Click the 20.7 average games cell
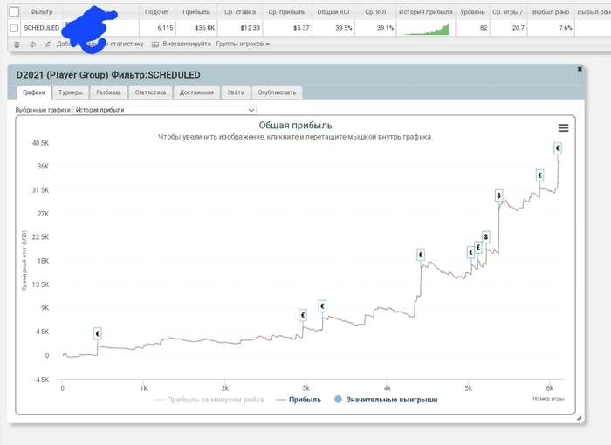The height and width of the screenshot is (445, 611). point(509,28)
